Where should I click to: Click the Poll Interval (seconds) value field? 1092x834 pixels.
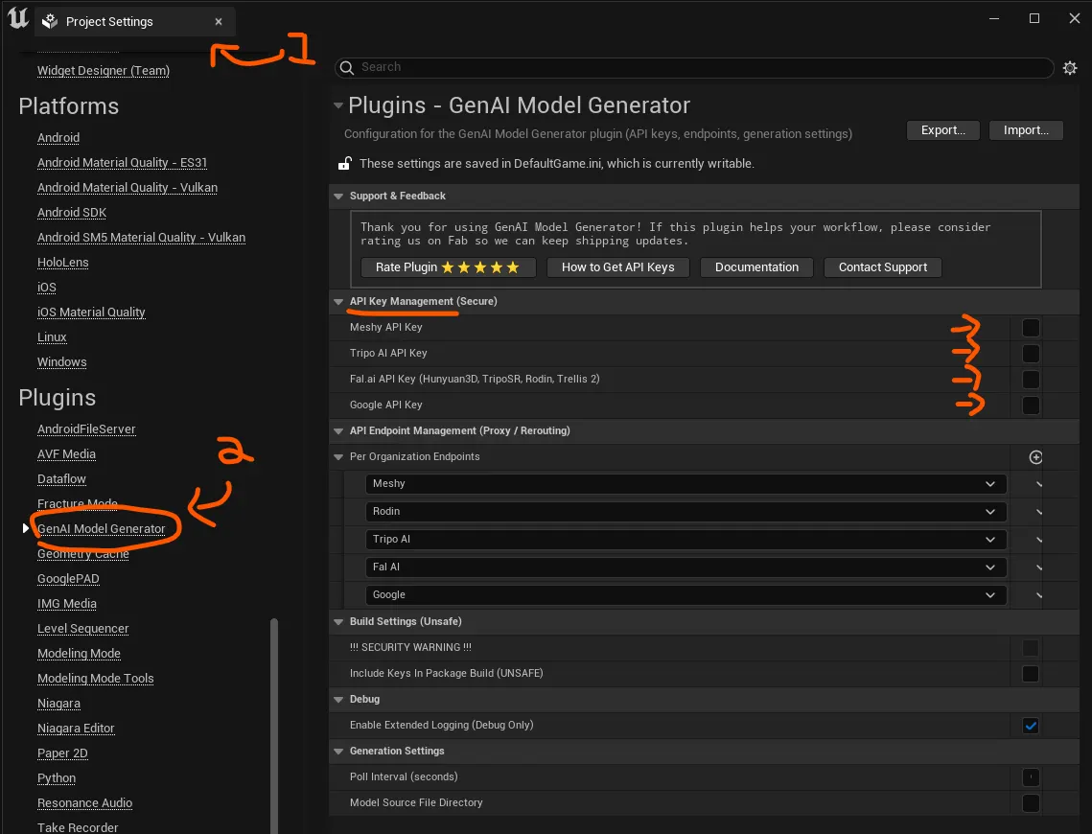(x=1031, y=776)
